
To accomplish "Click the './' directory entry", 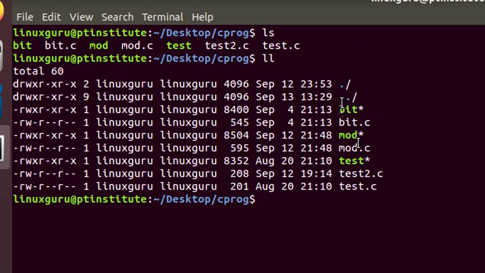I will [x=345, y=84].
